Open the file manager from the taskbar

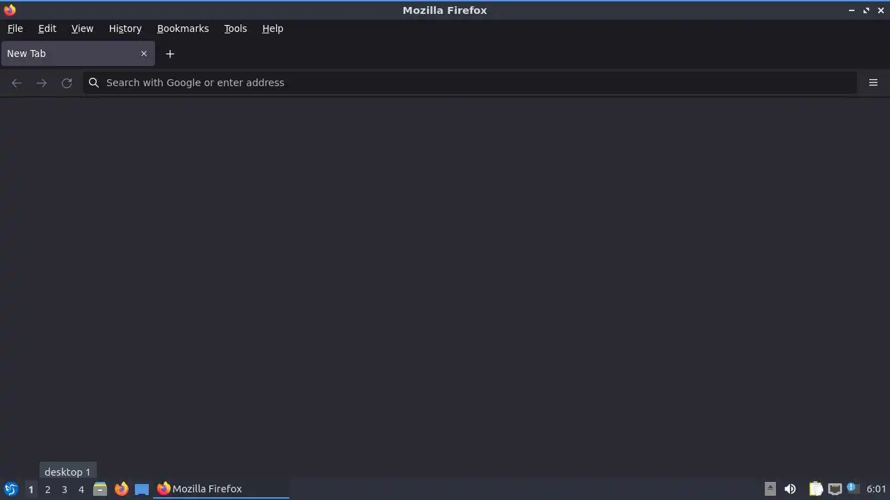(100, 489)
